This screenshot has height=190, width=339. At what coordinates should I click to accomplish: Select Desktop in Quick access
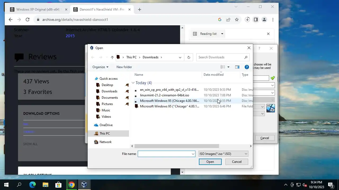(x=107, y=85)
